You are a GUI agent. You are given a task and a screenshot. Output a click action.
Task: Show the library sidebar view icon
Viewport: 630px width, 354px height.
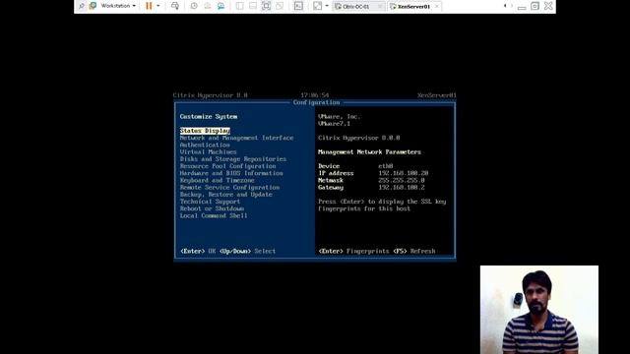[239, 6]
